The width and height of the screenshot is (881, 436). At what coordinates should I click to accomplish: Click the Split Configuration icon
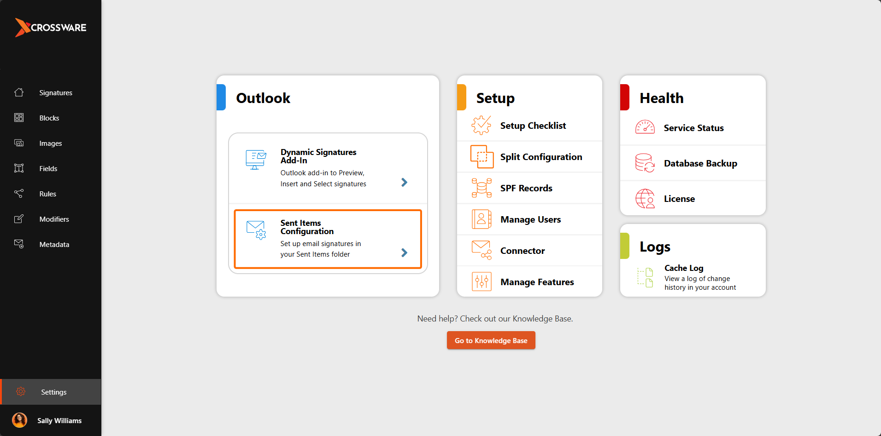pos(482,157)
